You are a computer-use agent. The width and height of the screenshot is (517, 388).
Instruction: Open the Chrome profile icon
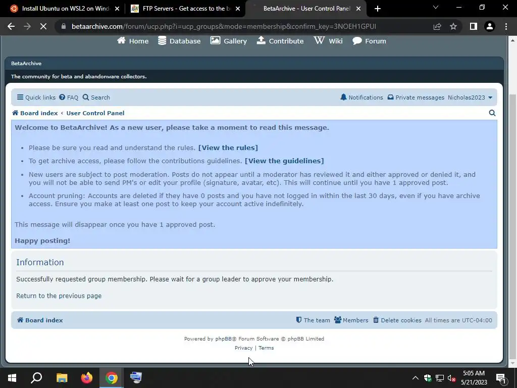point(490,26)
